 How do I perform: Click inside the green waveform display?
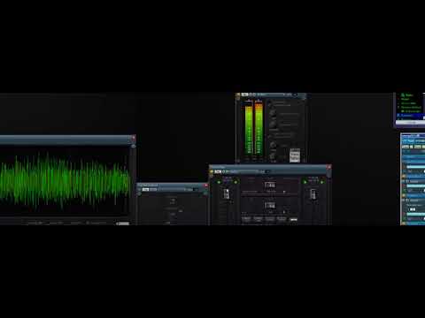pyautogui.click(x=65, y=182)
